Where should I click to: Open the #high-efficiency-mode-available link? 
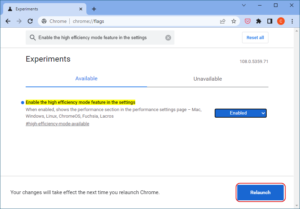(57, 124)
